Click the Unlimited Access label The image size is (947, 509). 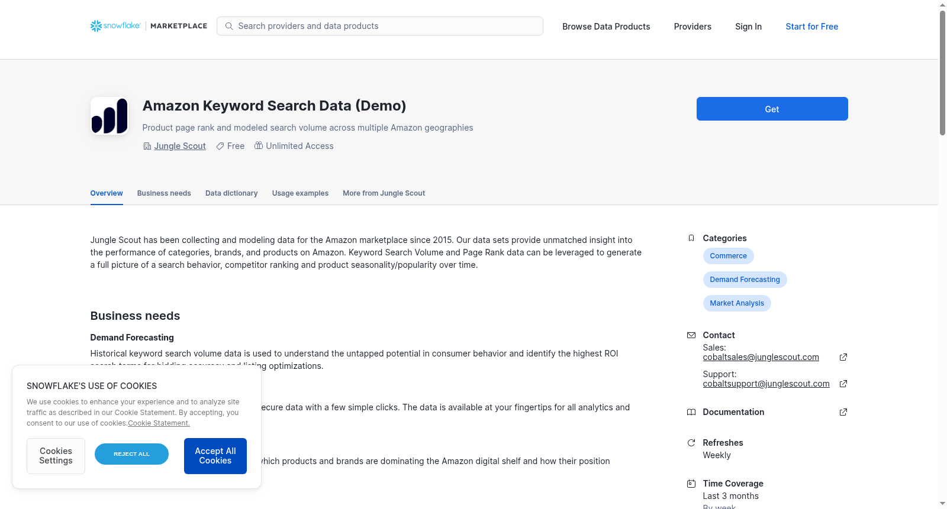(299, 146)
